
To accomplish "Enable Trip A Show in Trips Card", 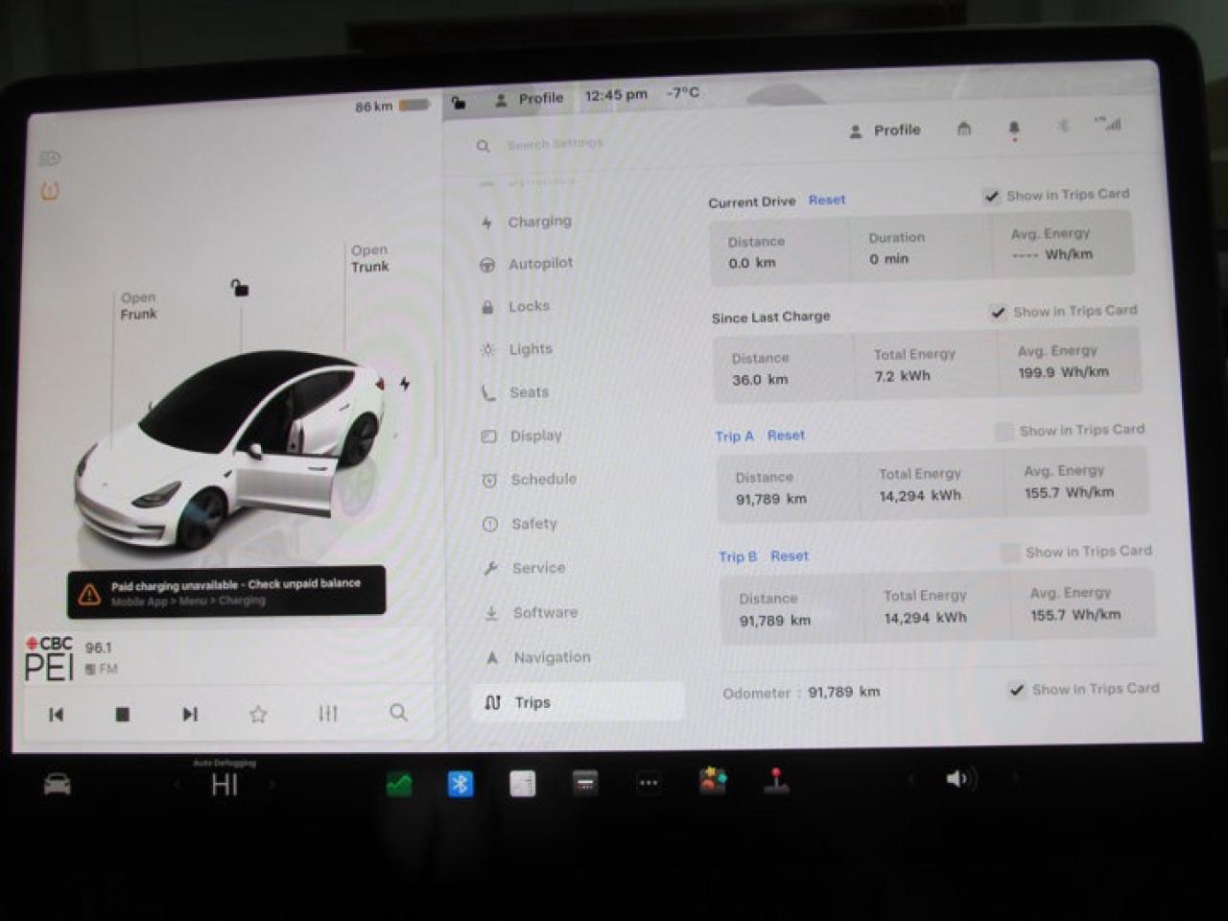I will click(x=1004, y=431).
